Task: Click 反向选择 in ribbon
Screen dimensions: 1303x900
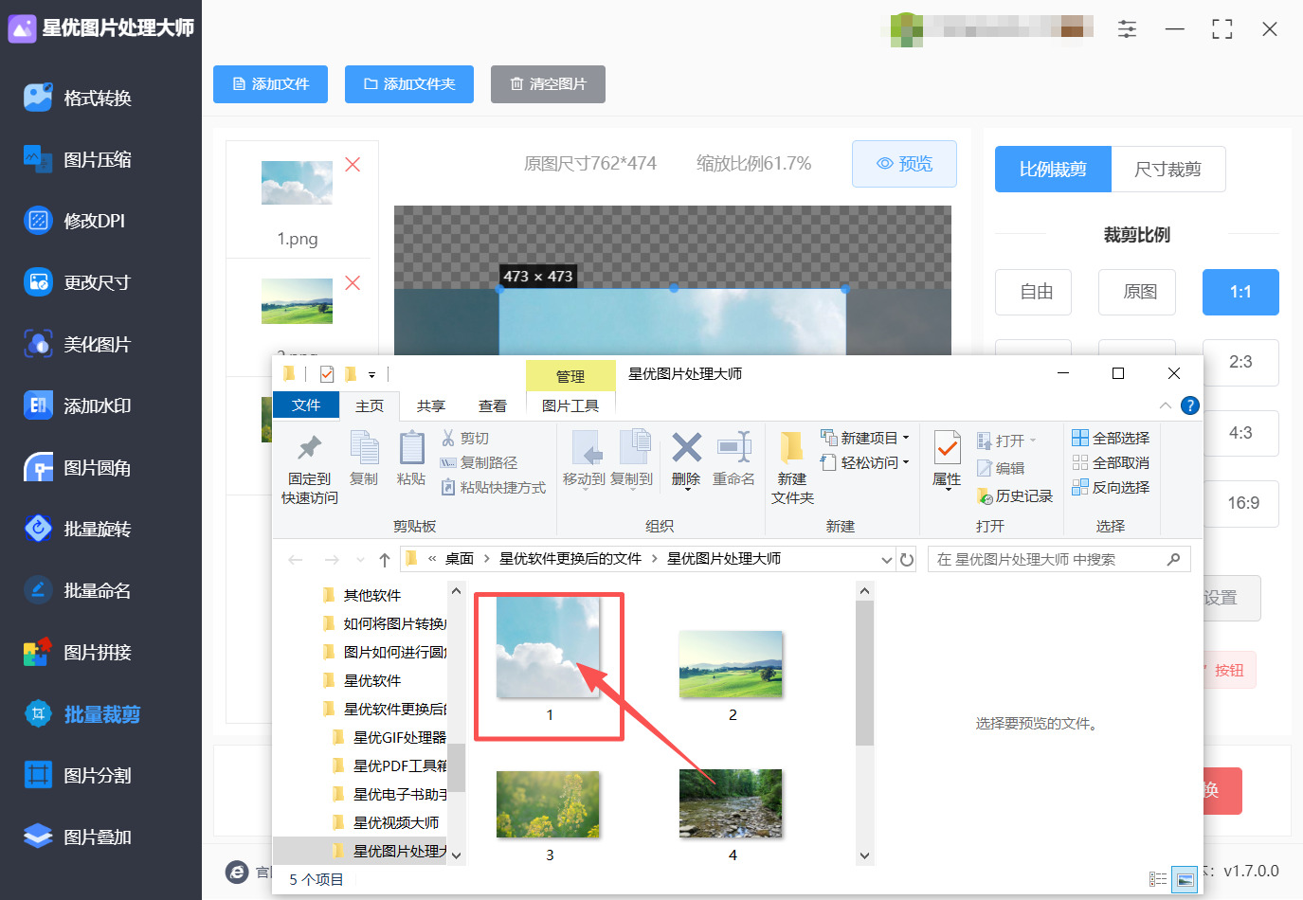Action: click(x=1111, y=487)
